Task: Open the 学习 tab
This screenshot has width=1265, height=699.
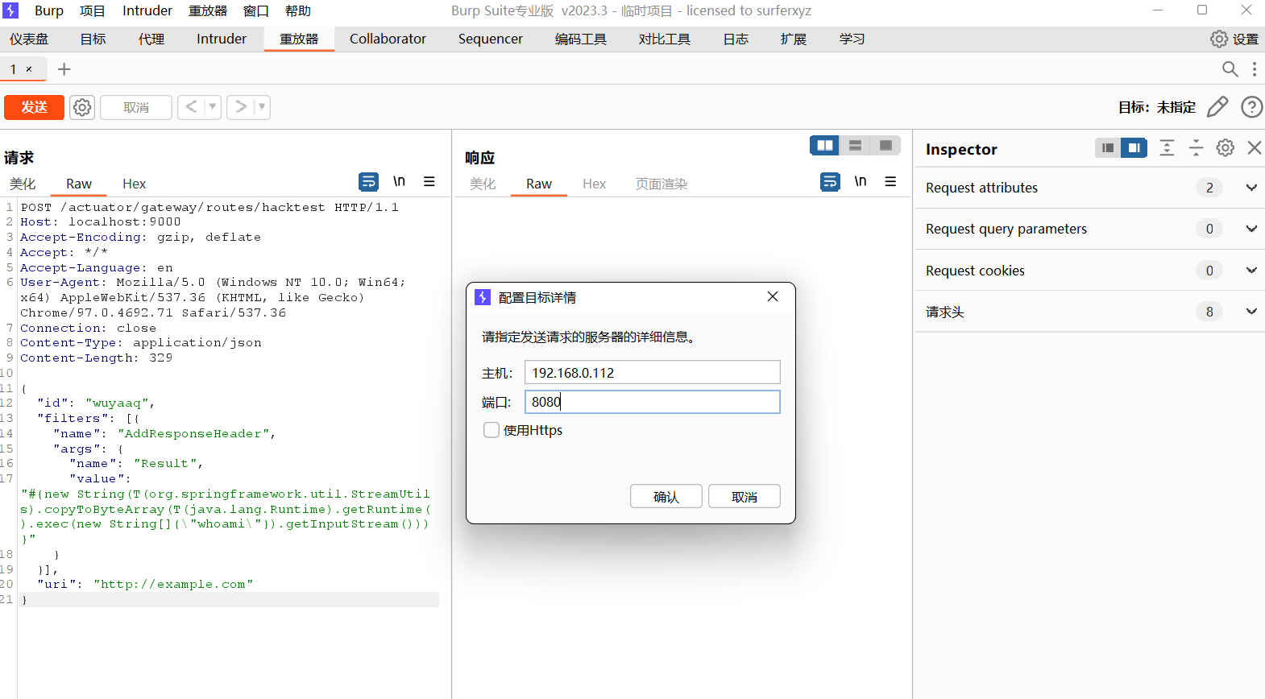Action: (x=852, y=39)
